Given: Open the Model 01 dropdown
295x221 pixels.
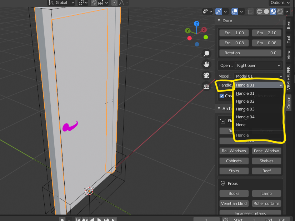Looking at the screenshot, I should pos(258,76).
